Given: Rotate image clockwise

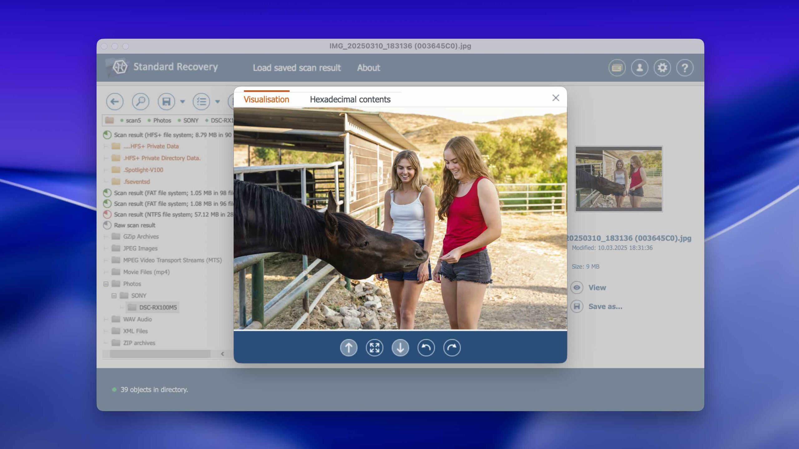Looking at the screenshot, I should (x=452, y=347).
